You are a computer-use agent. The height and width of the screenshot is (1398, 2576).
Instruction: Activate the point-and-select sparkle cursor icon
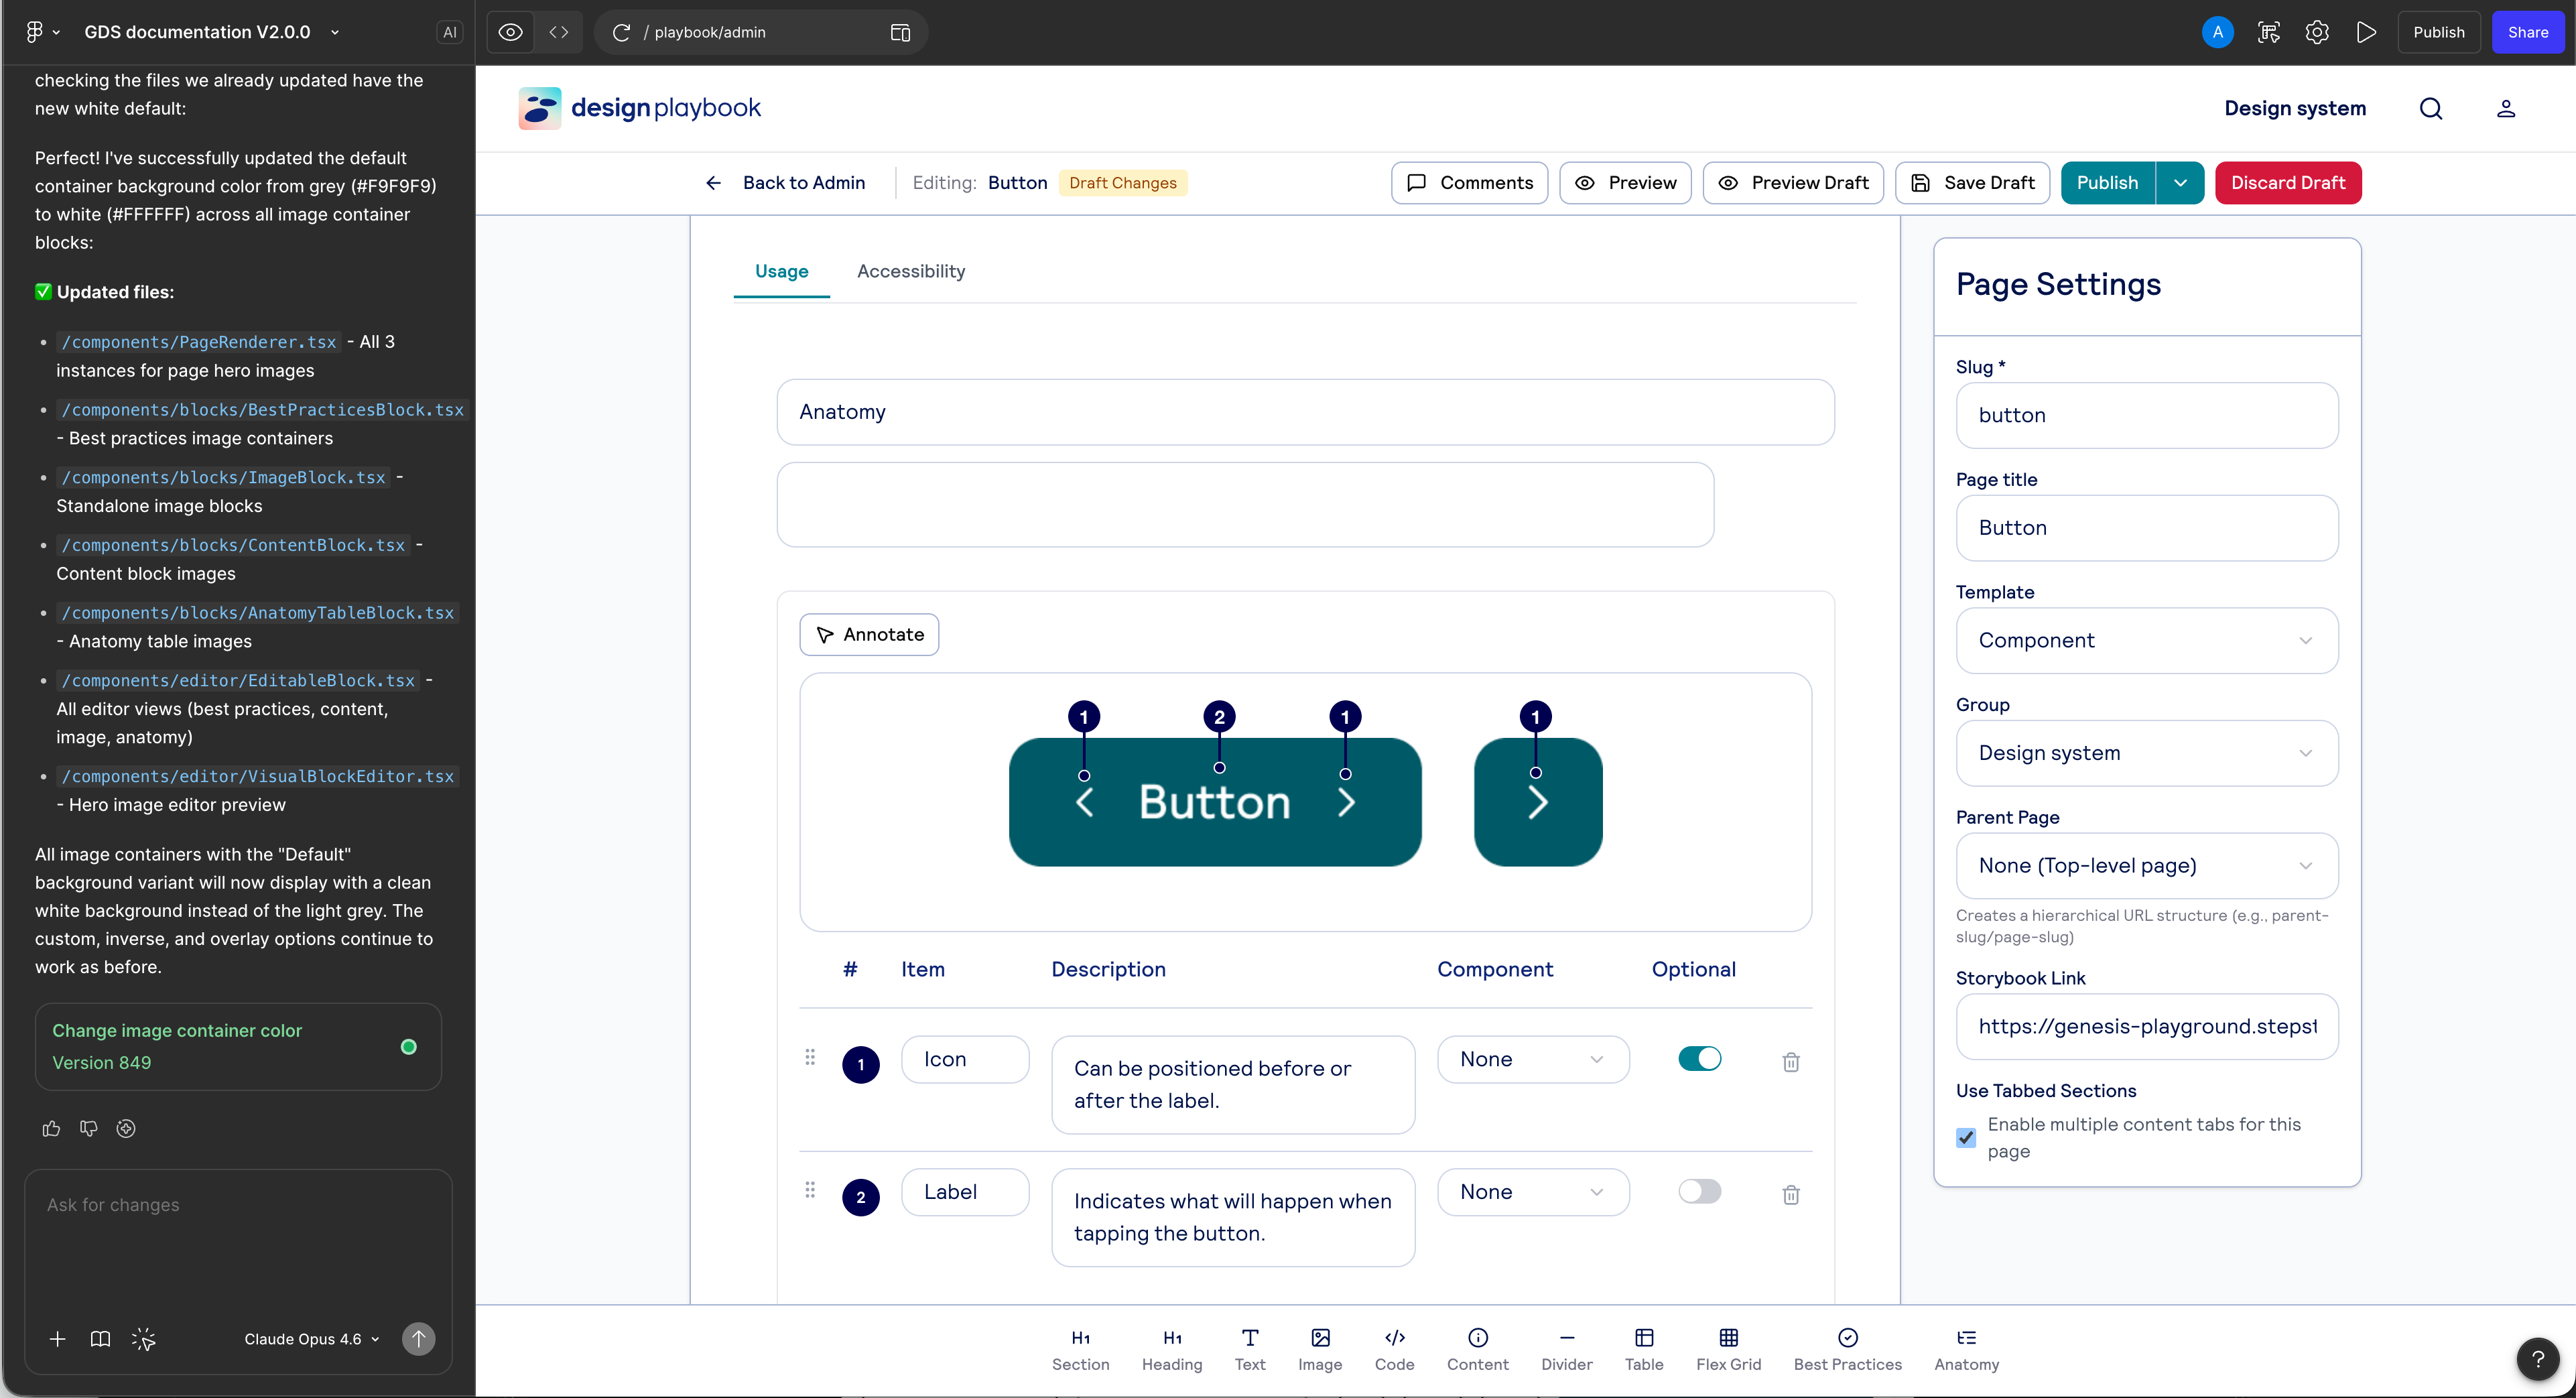point(143,1339)
